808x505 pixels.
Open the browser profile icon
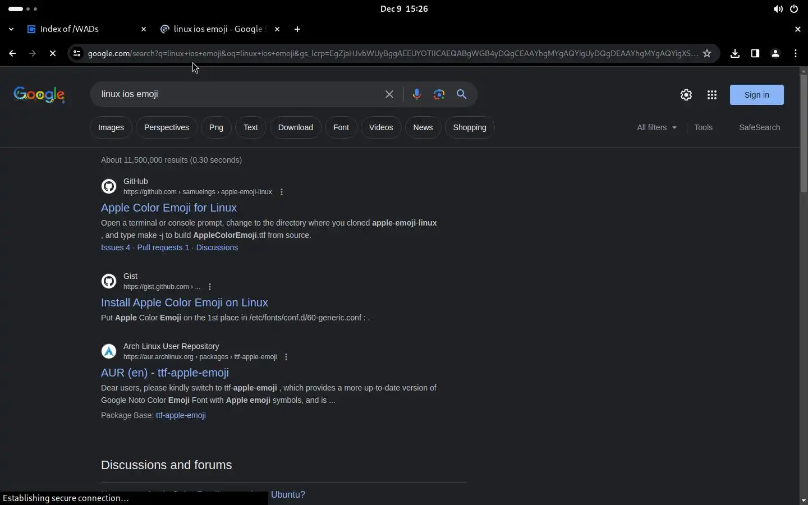(x=775, y=53)
